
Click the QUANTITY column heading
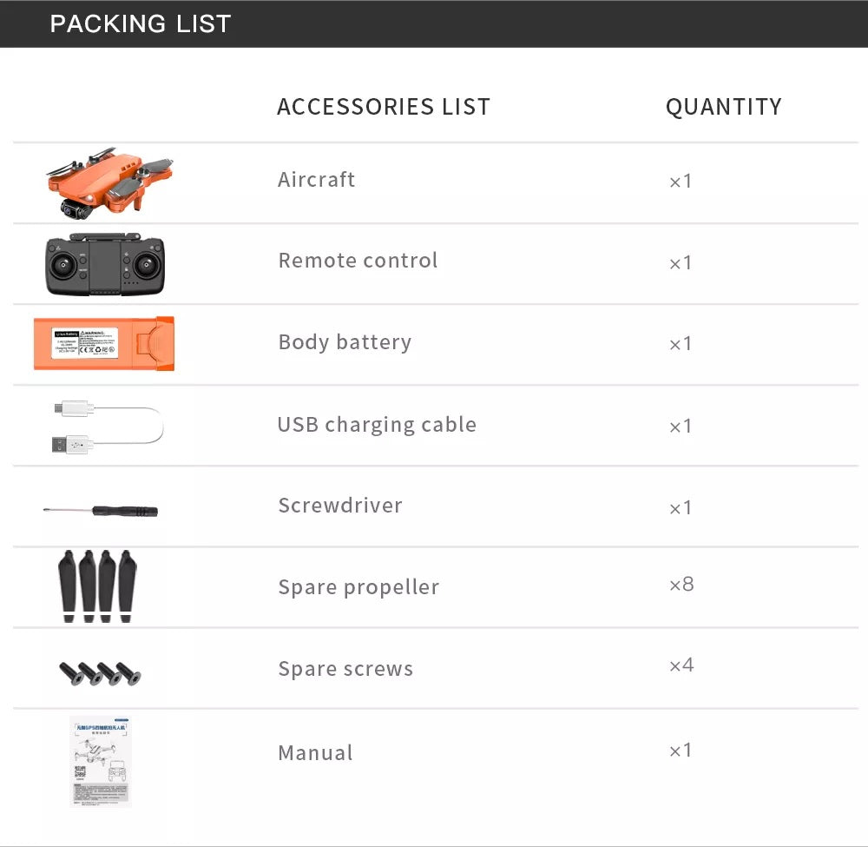(724, 106)
